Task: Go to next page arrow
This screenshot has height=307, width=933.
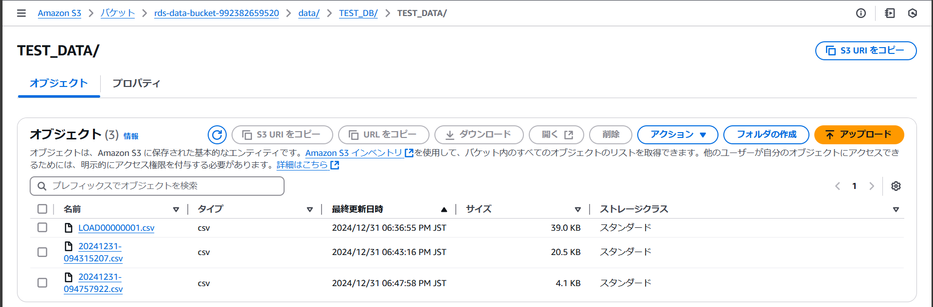Action: pyautogui.click(x=872, y=186)
